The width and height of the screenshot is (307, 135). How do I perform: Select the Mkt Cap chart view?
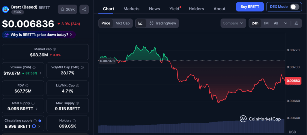coord(122,23)
